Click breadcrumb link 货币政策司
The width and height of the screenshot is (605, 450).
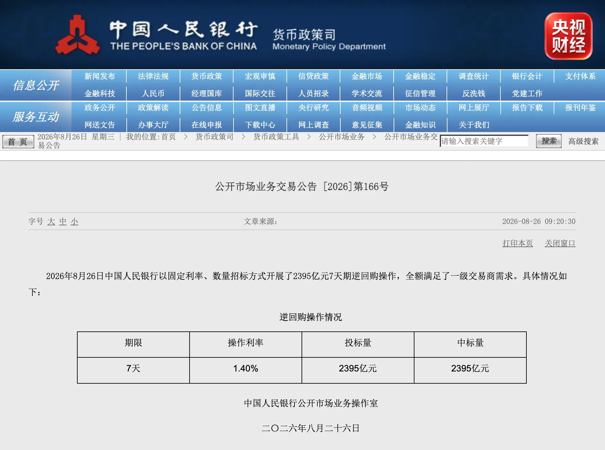click(x=214, y=137)
